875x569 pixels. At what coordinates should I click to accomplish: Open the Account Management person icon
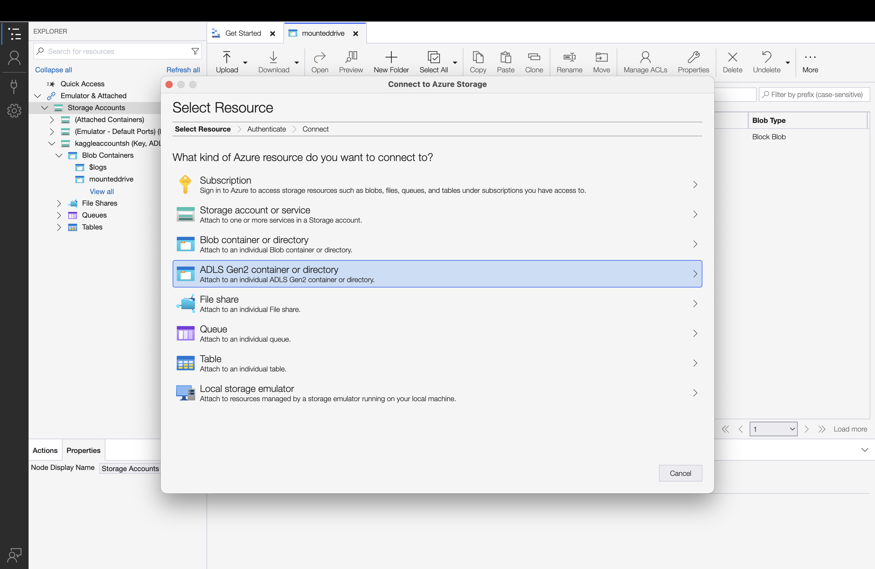pyautogui.click(x=14, y=58)
